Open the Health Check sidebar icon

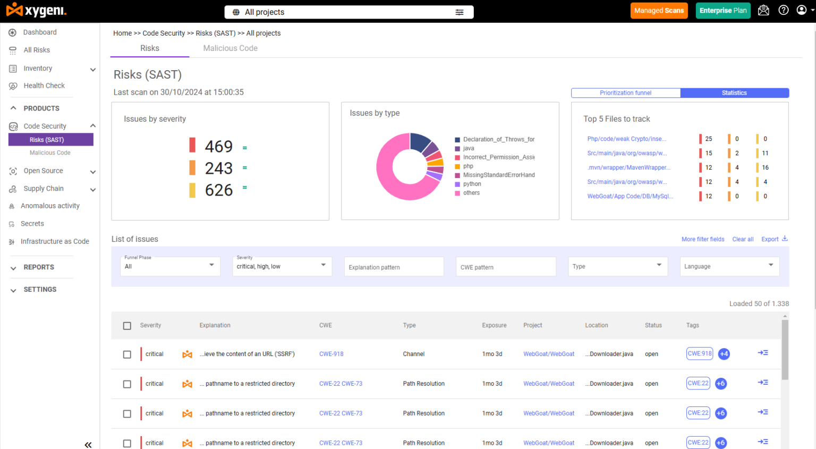[12, 86]
